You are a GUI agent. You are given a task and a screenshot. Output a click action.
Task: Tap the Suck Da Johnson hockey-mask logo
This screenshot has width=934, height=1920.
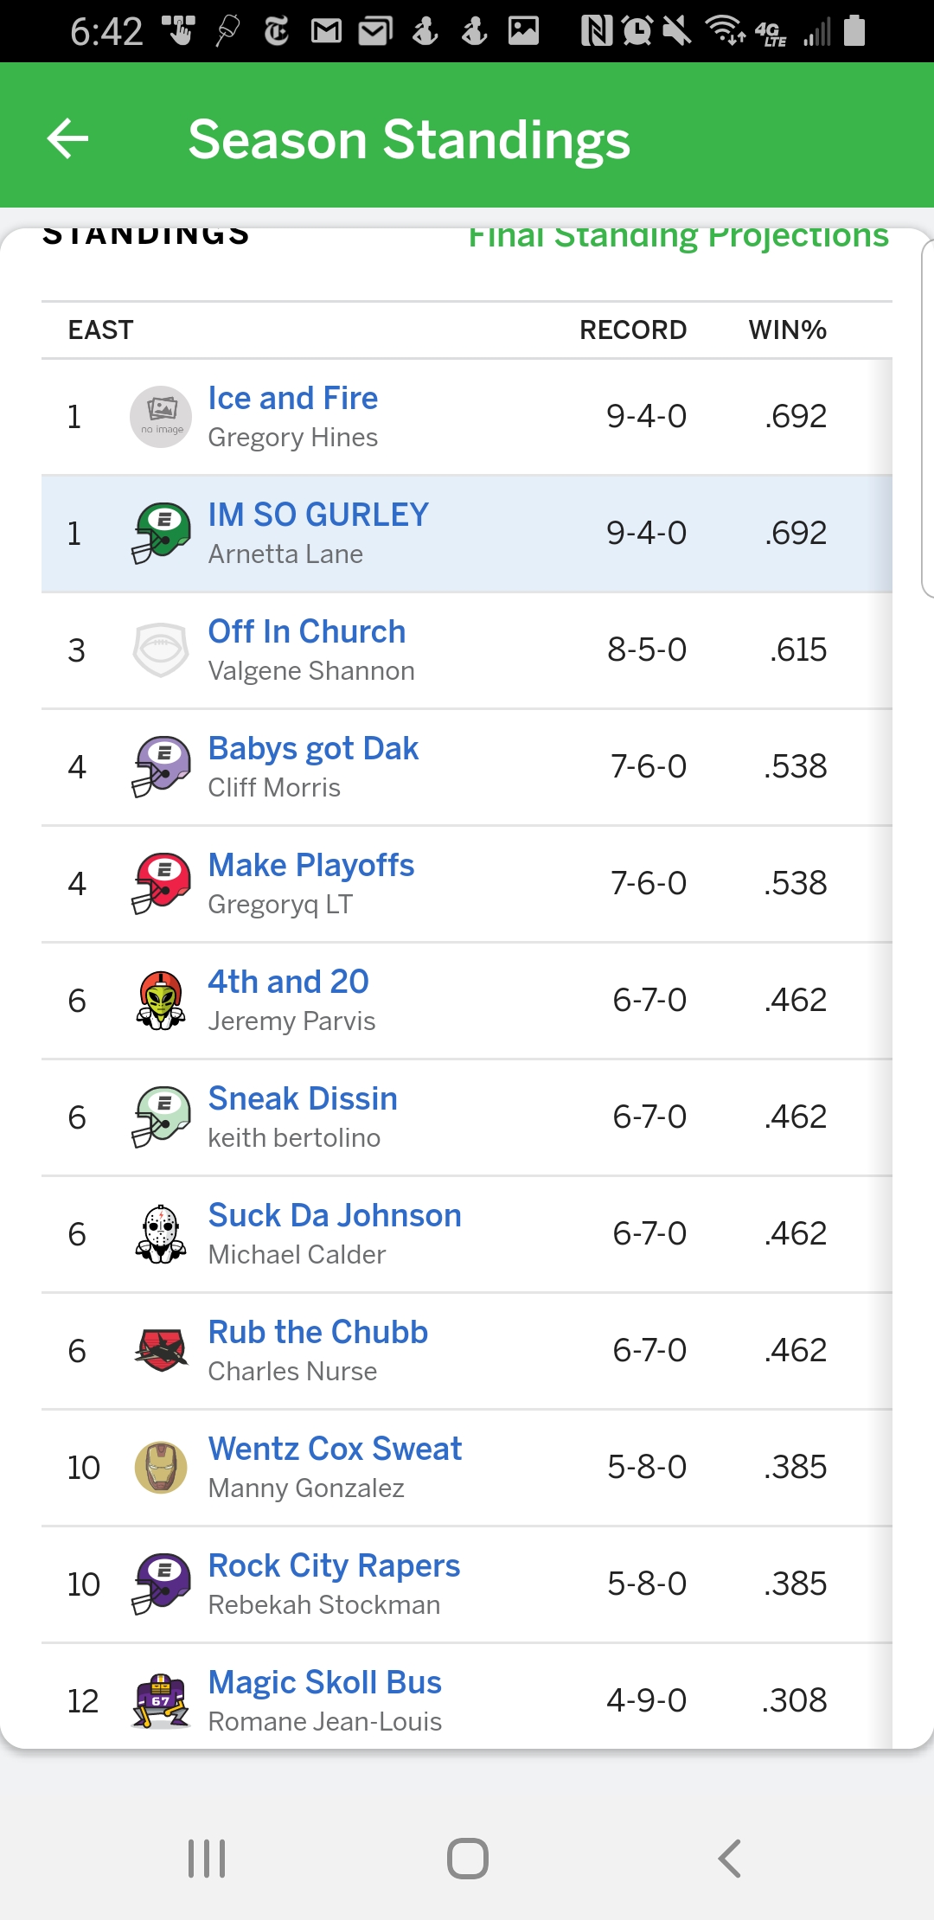(161, 1233)
